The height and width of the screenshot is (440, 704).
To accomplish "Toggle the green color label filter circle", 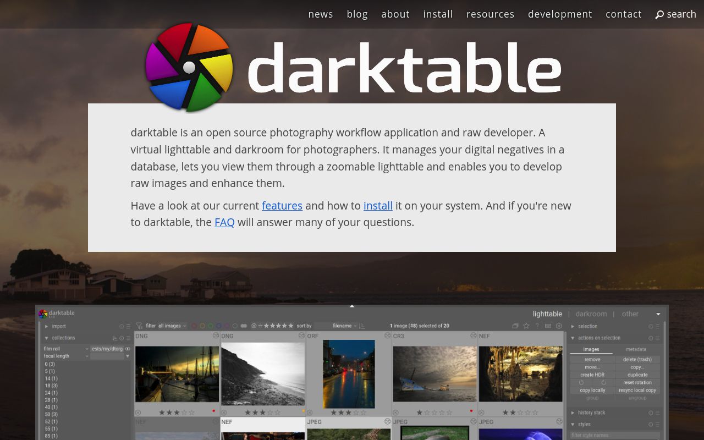I will click(211, 326).
